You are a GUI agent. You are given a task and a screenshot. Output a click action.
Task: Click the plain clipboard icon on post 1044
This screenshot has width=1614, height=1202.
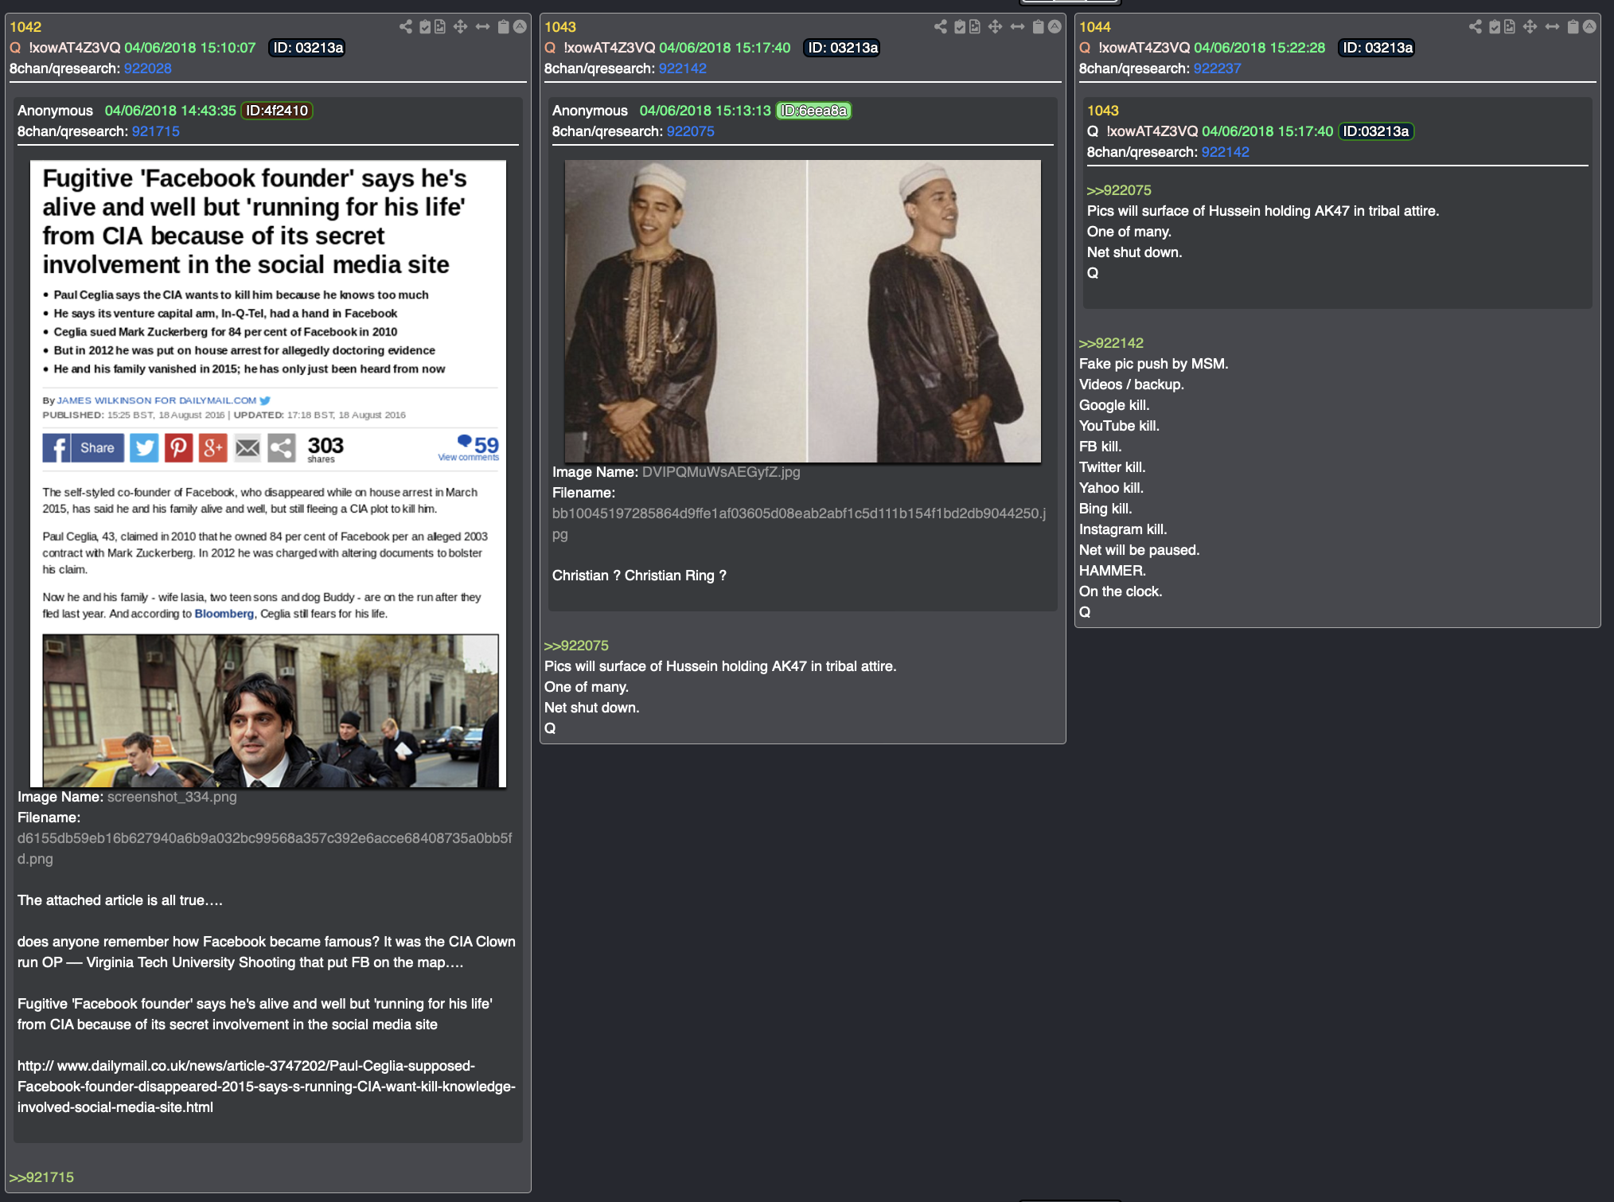click(1573, 27)
